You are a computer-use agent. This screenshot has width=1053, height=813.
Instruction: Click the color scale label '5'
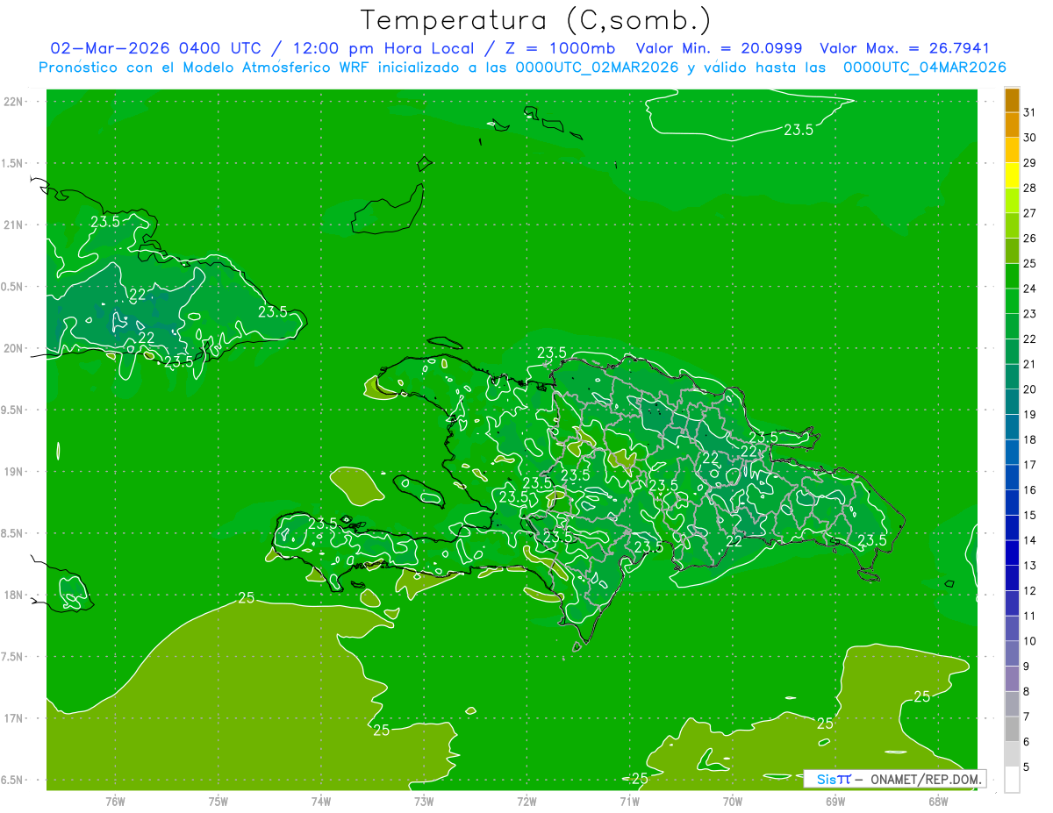[x=1027, y=767]
